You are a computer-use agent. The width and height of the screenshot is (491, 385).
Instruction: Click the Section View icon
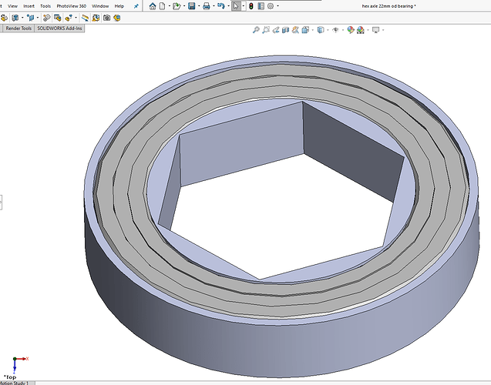pyautogui.click(x=285, y=30)
